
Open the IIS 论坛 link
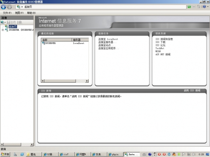pyautogui.click(x=160, y=45)
